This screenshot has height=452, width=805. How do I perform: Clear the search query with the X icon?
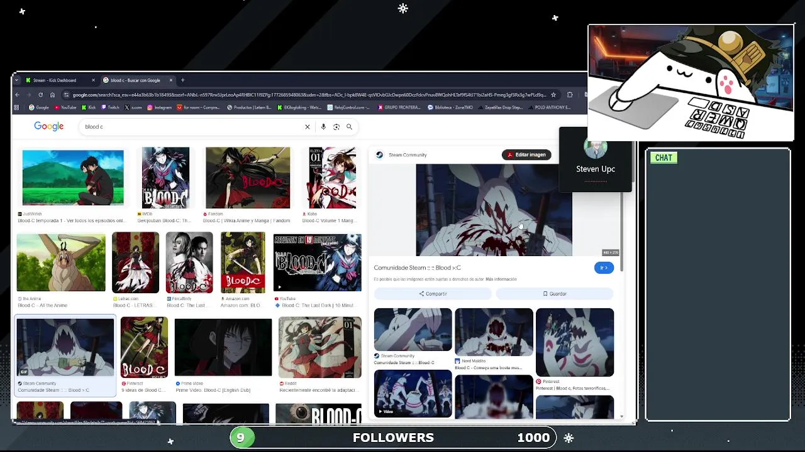308,127
